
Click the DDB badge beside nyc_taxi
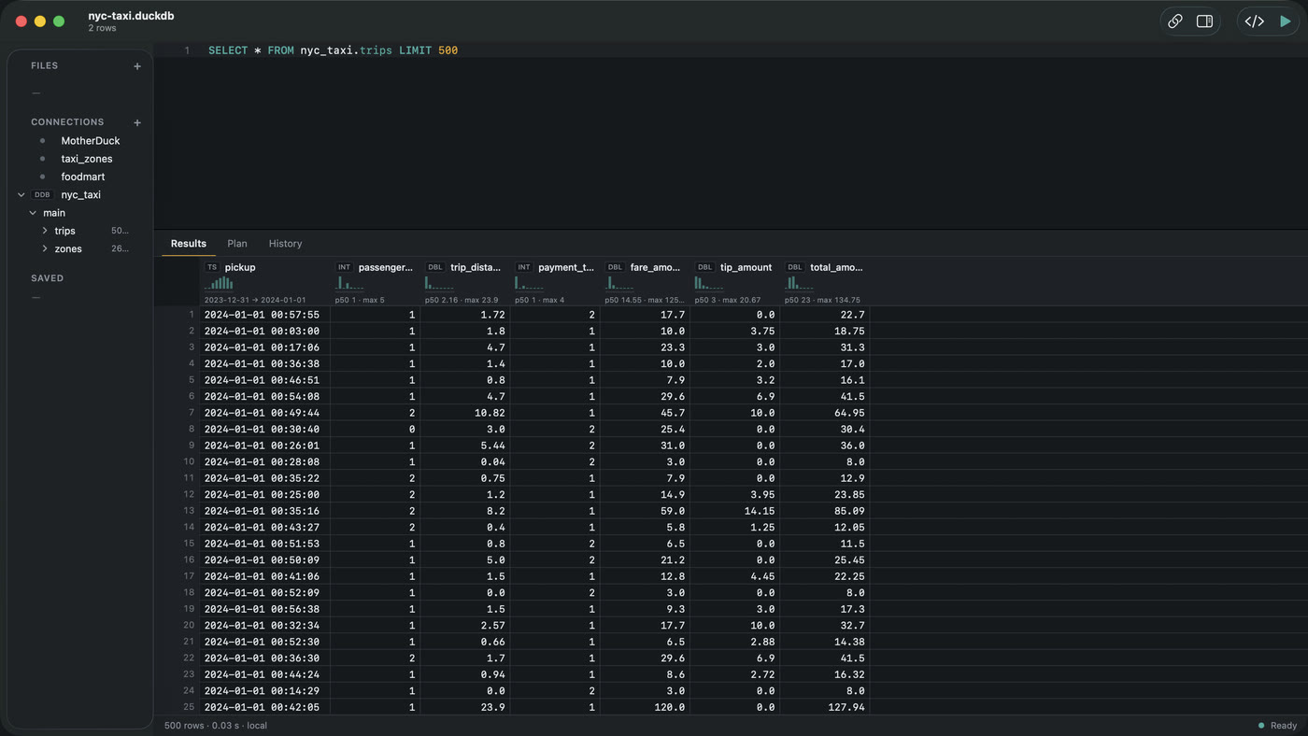(42, 195)
